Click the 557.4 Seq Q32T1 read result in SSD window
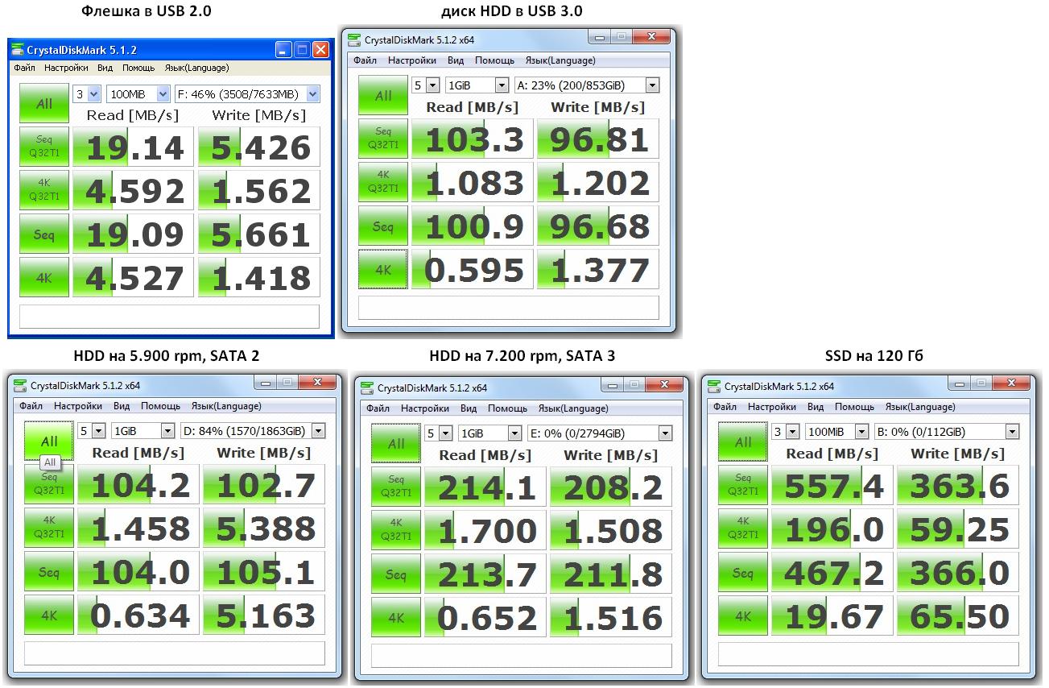 click(832, 486)
